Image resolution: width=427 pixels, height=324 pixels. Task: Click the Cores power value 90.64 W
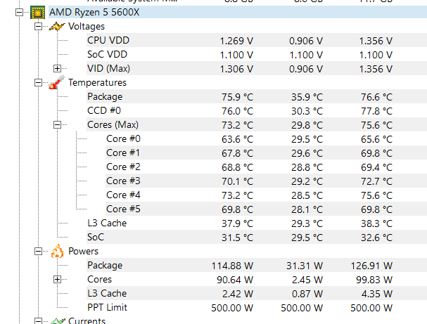[x=235, y=280]
